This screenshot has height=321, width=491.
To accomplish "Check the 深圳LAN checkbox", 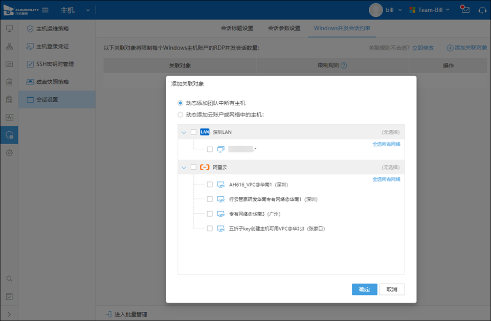I will [x=193, y=132].
